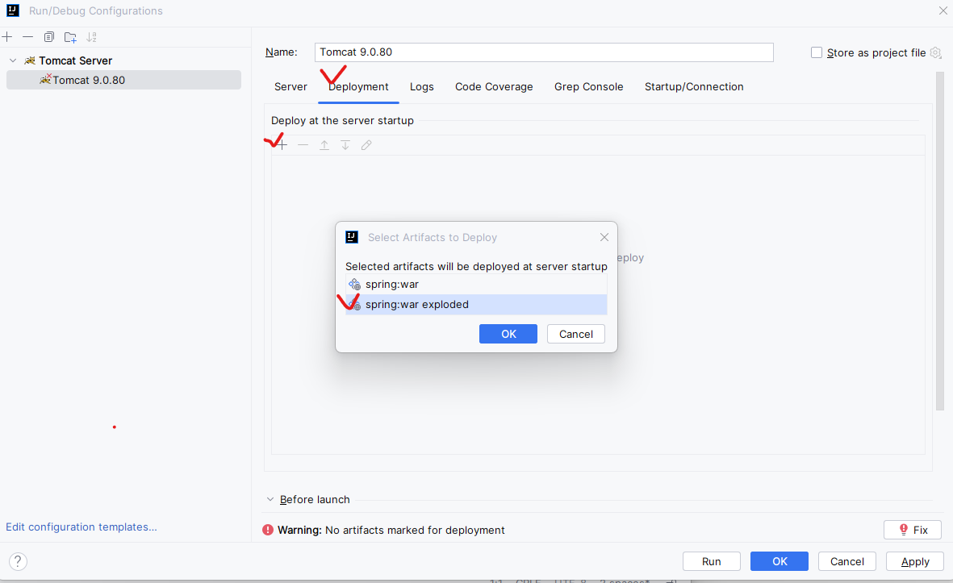Apply the configuration changes
953x583 pixels.
915,562
